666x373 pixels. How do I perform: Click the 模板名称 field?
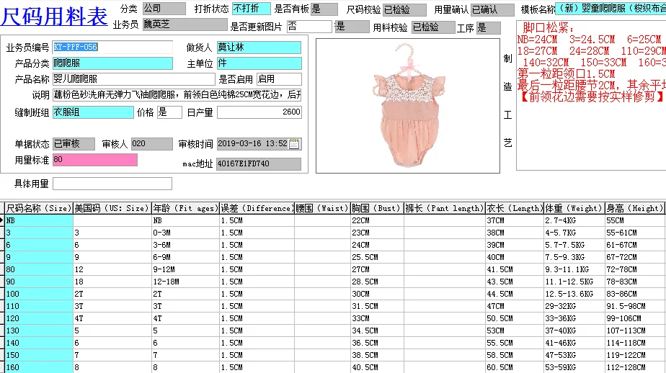pos(610,8)
